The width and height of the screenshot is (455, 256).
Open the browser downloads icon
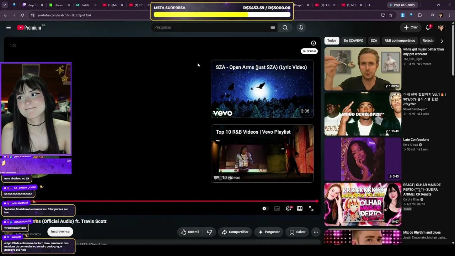[402, 15]
